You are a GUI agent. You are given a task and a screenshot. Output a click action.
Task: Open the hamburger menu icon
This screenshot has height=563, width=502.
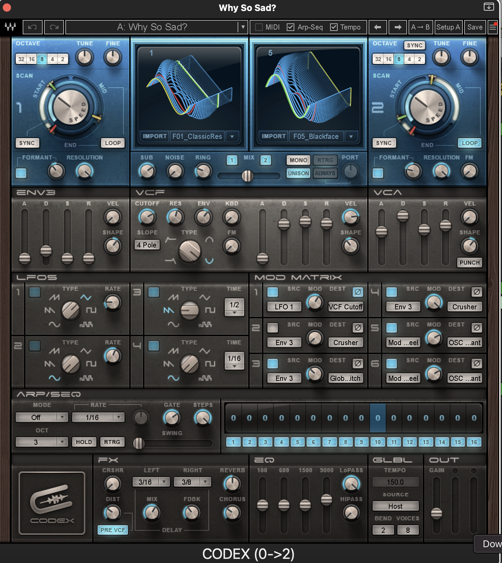click(493, 27)
